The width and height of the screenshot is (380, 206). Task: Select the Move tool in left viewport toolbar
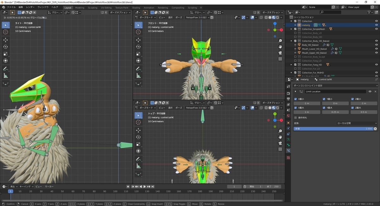tap(5, 40)
